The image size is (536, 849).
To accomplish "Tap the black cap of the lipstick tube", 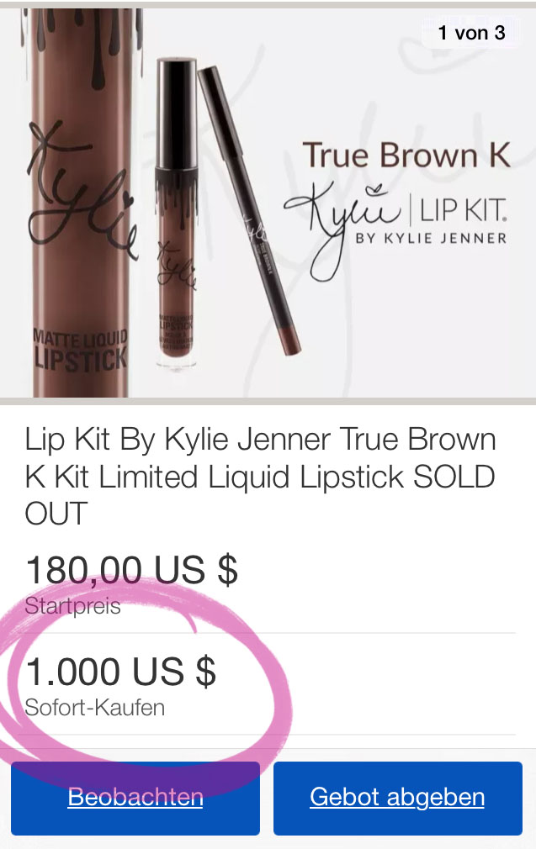I will pyautogui.click(x=176, y=113).
